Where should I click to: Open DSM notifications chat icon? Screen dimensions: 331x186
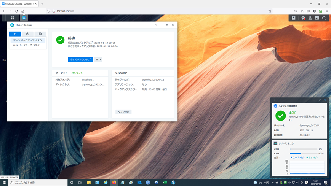[303, 18]
